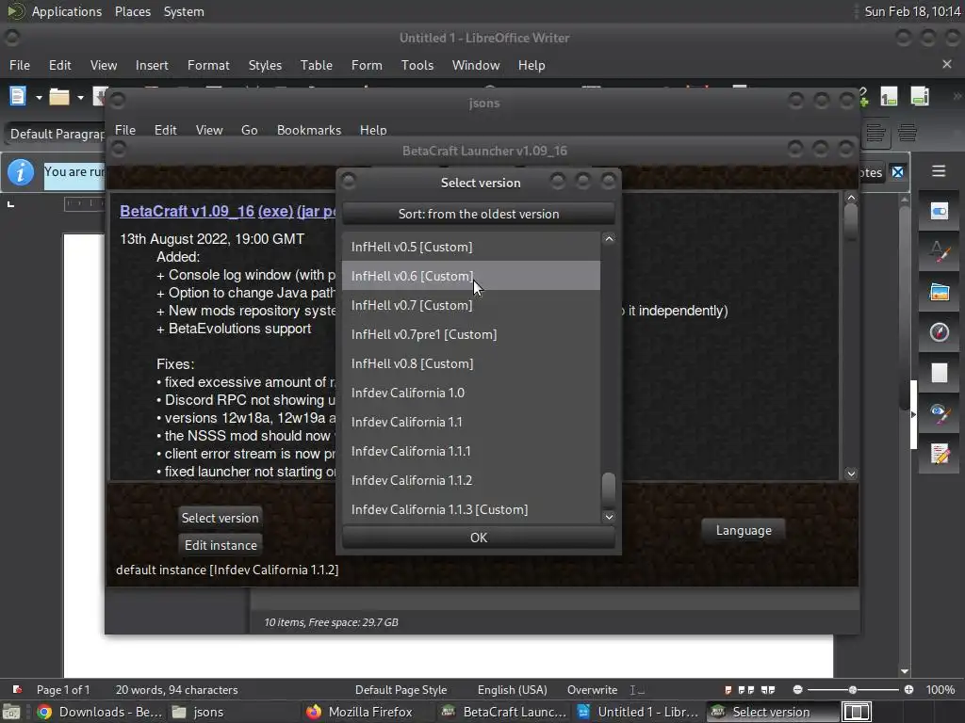The image size is (965, 723).
Task: Open Navigator deck in Writer sidebar
Action: coord(940,332)
